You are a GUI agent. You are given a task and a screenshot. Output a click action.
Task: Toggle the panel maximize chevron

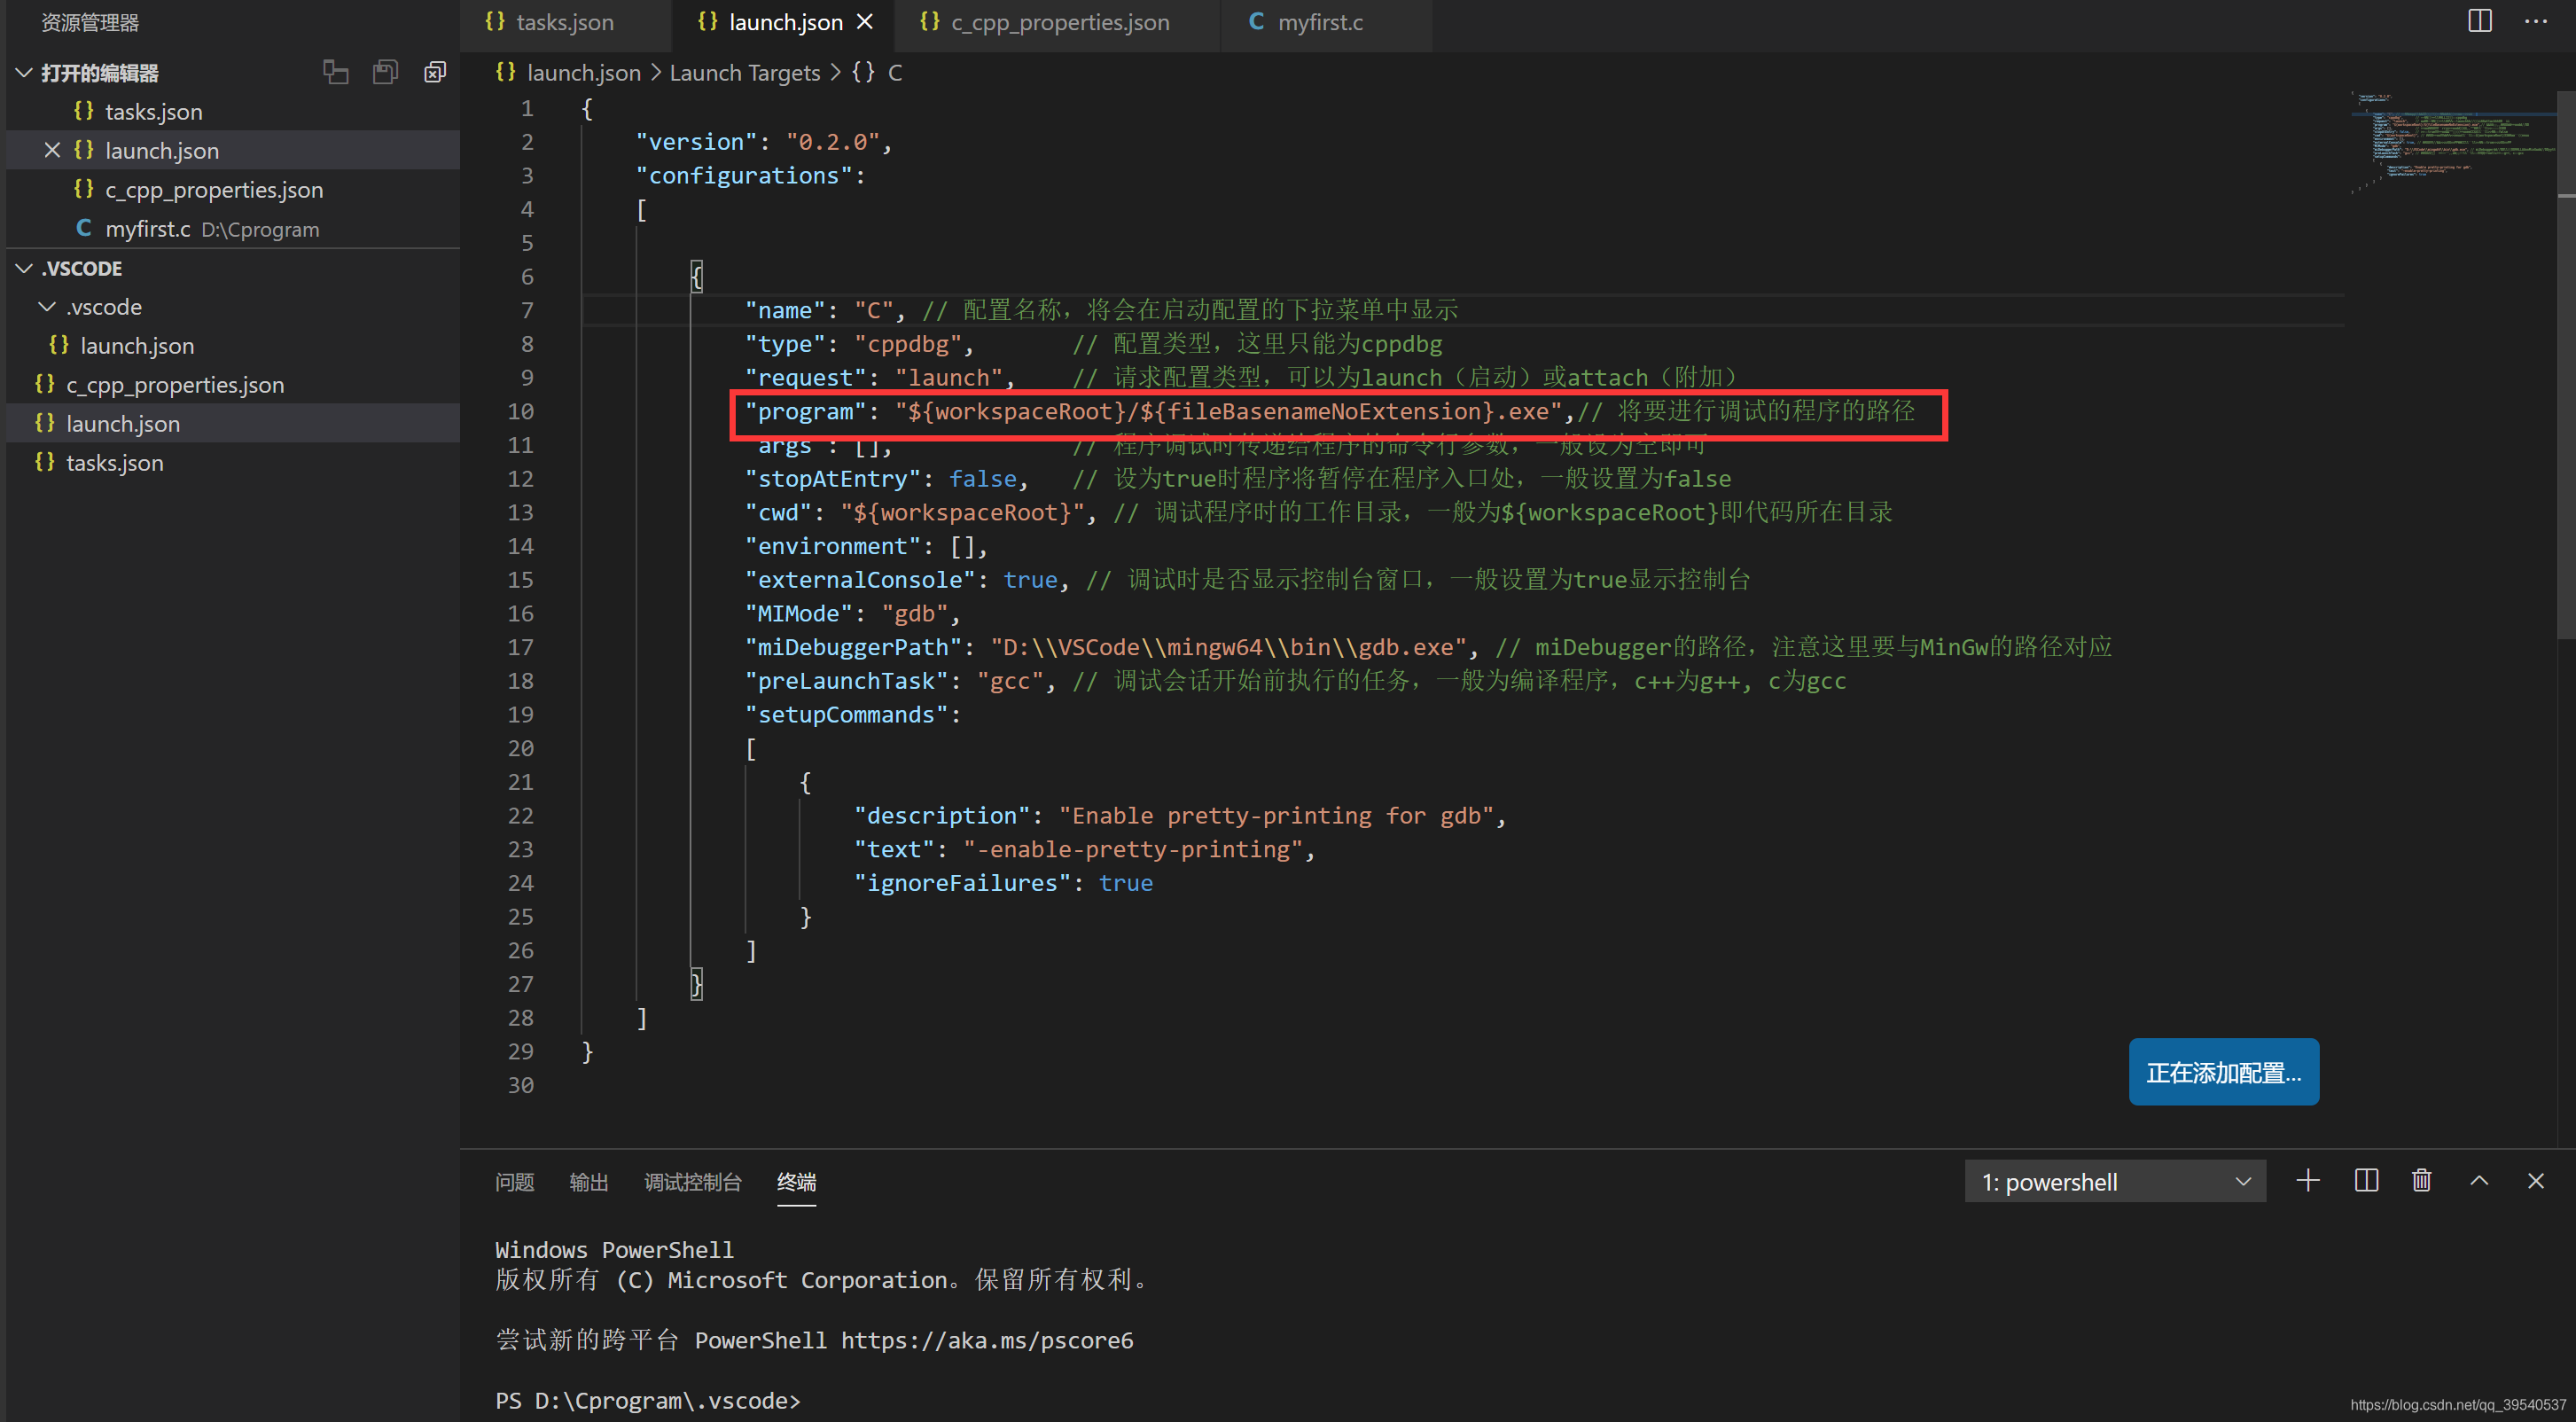2480,1180
